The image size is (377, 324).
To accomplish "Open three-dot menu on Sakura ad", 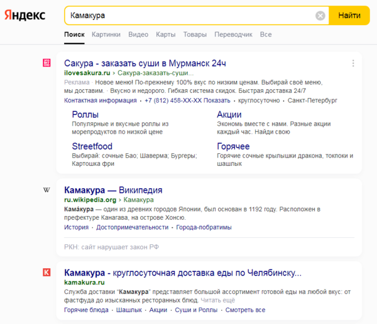I will click(353, 63).
